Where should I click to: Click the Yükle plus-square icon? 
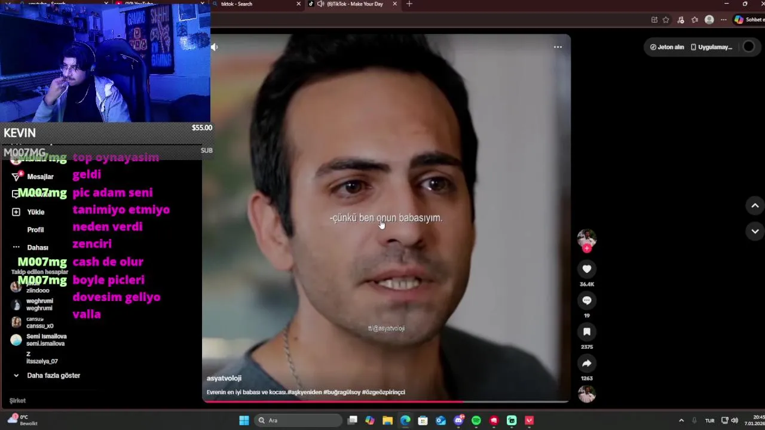(x=16, y=212)
